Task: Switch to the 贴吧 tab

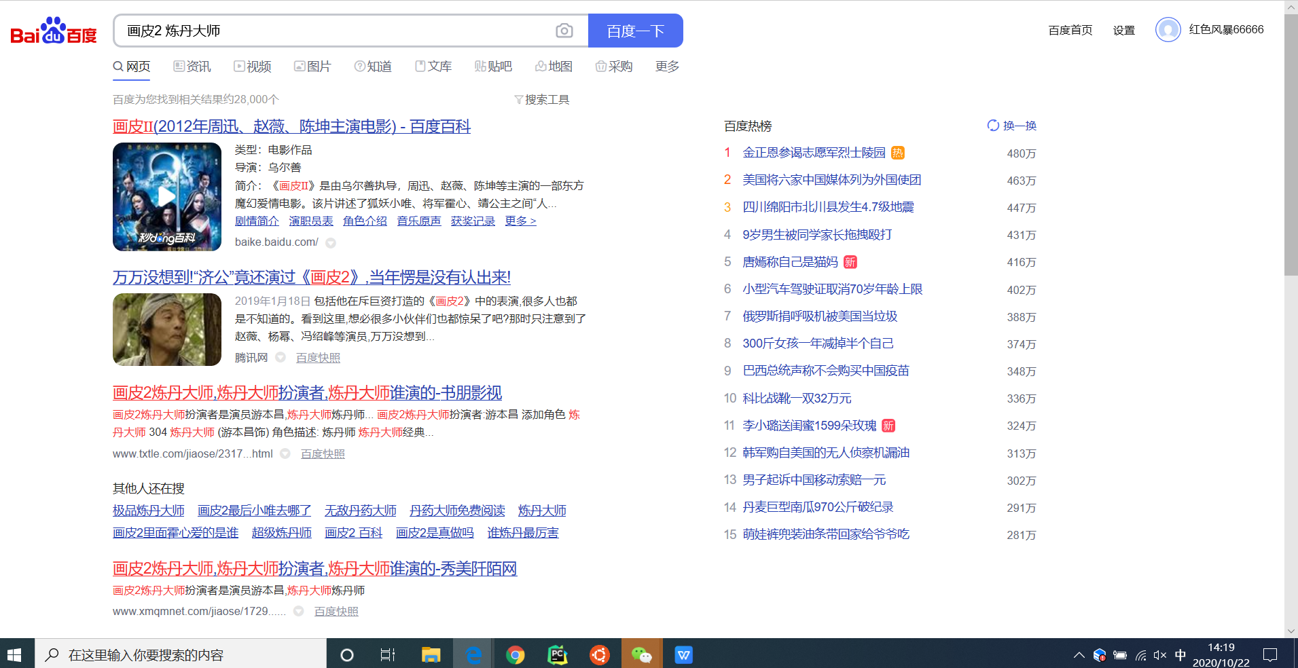Action: click(493, 67)
